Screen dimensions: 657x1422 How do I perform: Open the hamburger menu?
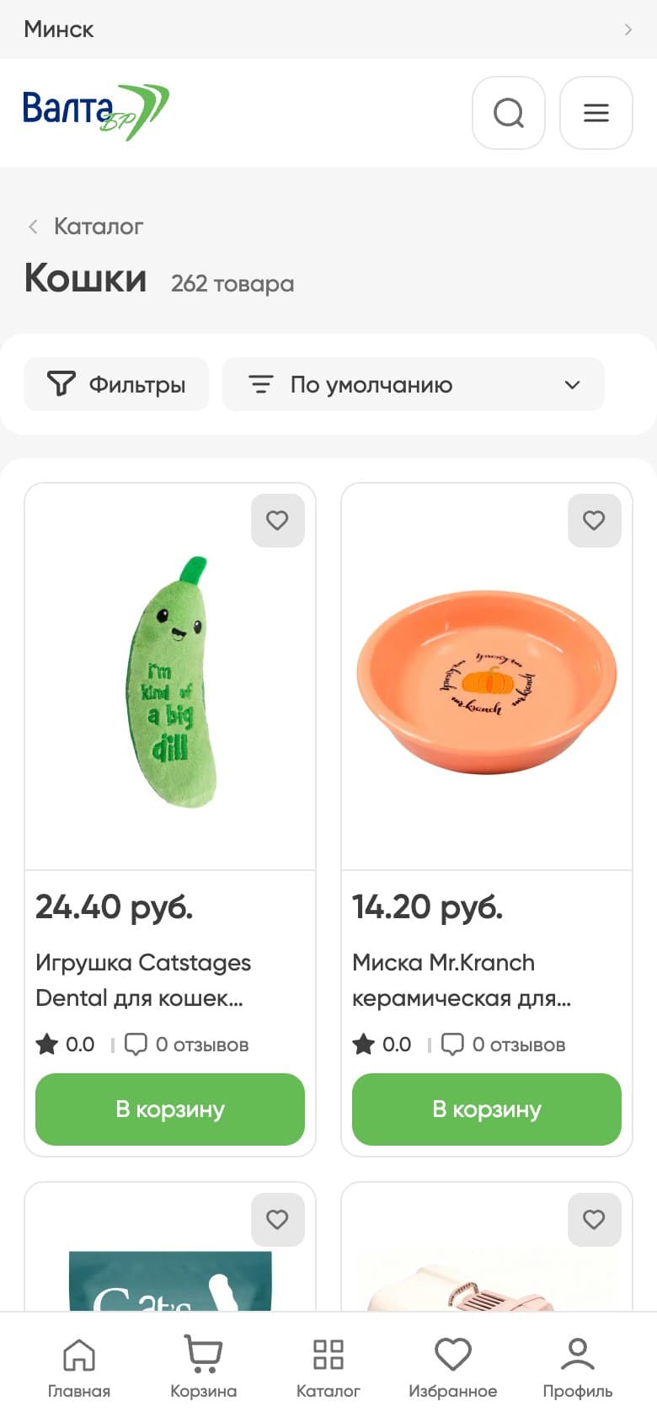pos(596,113)
